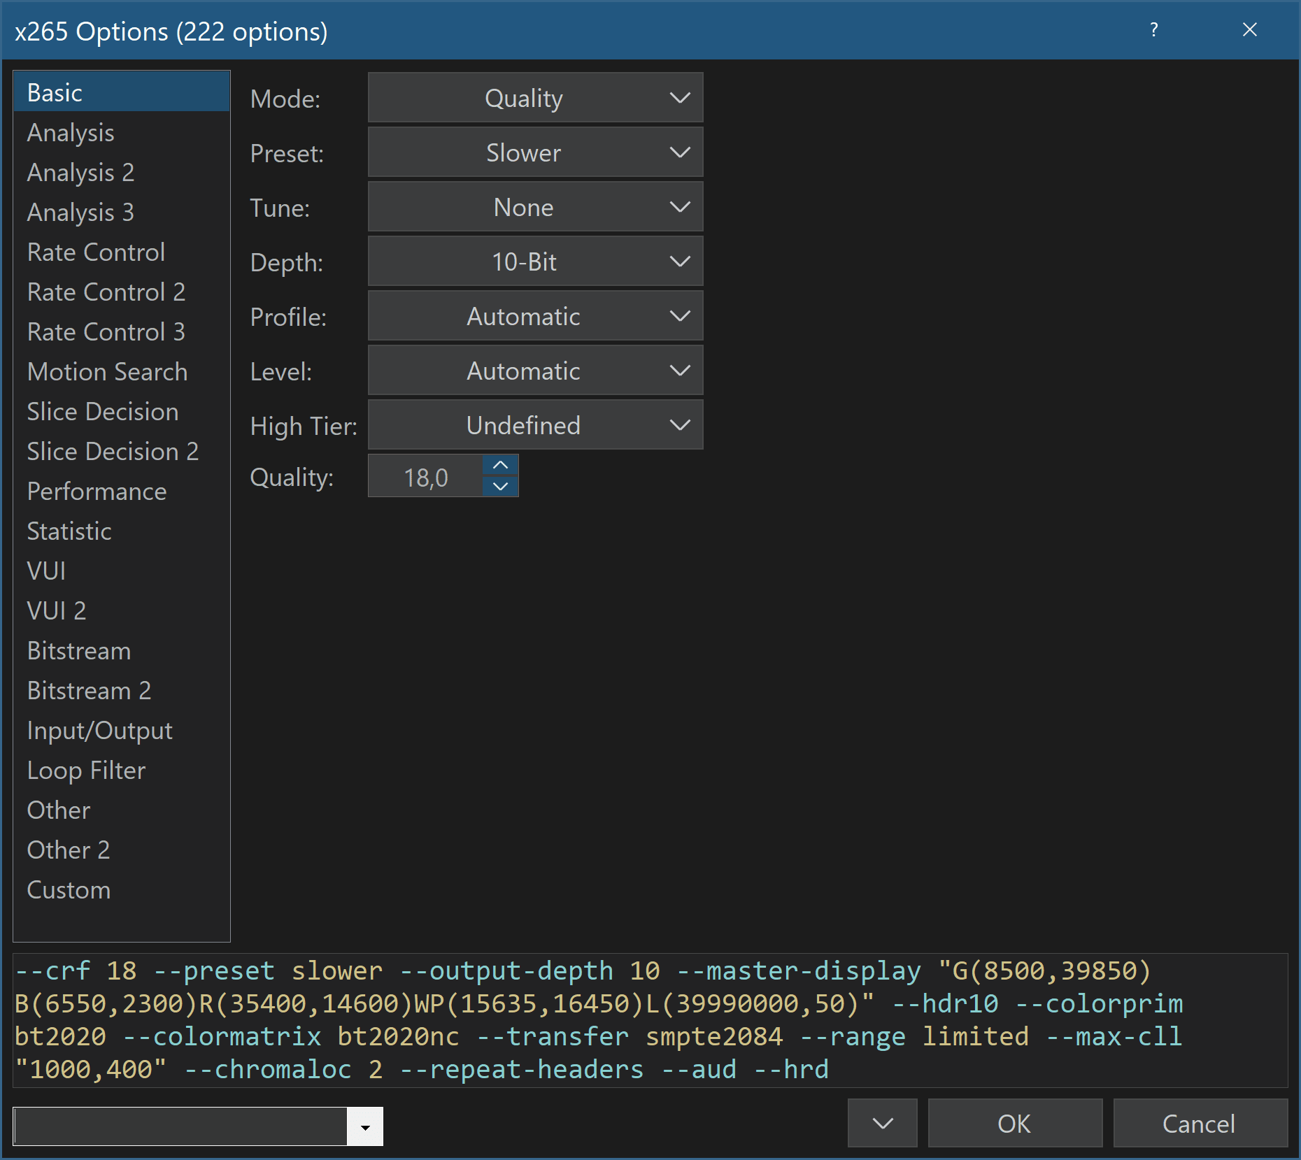This screenshot has width=1301, height=1160.
Task: Expand the Level dropdown
Action: pos(535,371)
